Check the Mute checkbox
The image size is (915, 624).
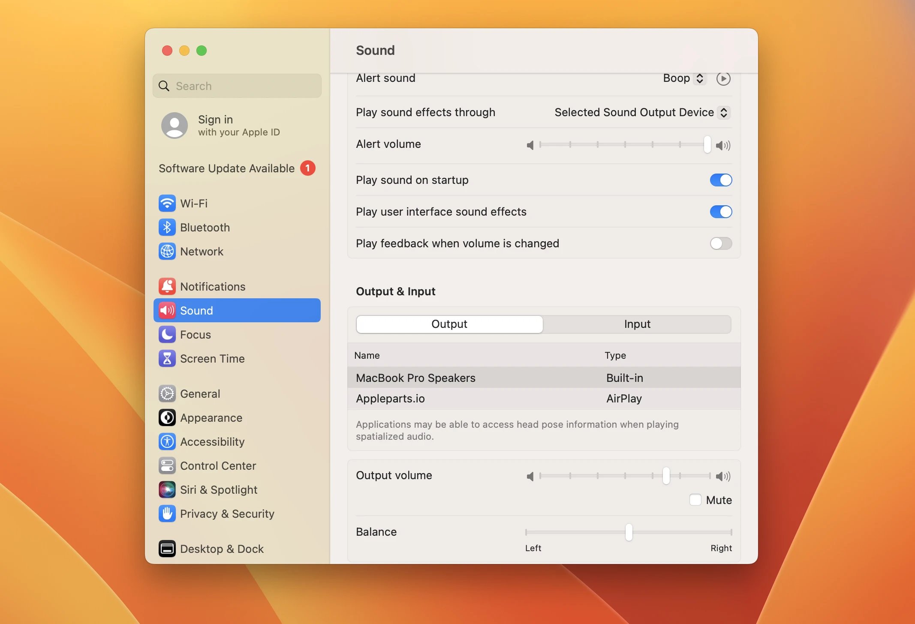pos(696,500)
